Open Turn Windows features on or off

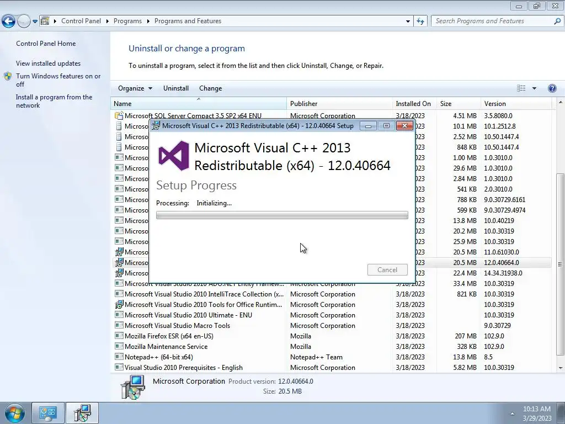[x=58, y=80]
